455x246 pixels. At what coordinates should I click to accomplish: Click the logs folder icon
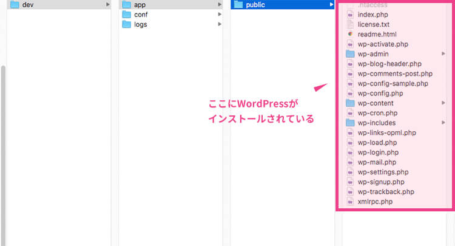126,24
